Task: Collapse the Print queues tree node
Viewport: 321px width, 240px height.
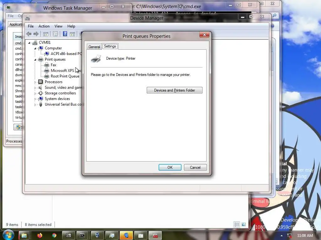Action: [35, 60]
